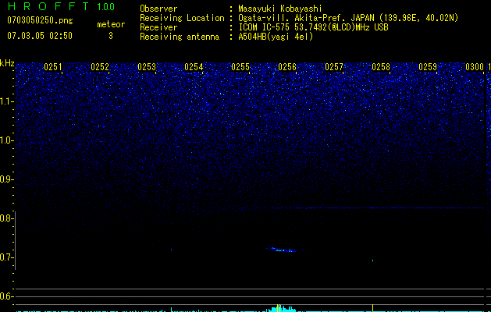Click the 0251 time axis marker
The width and height of the screenshot is (491, 312).
click(53, 67)
